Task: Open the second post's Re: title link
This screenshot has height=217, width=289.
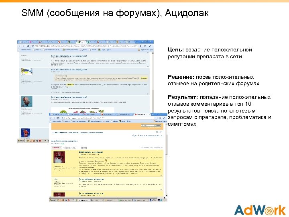Action: (x=91, y=179)
